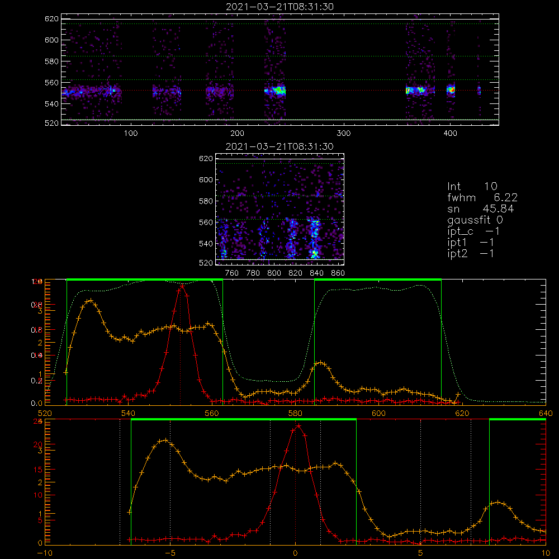Click the bright red-green blob near x=400 in top spectrogram
Screen dimensions: 559x559
tap(451, 89)
